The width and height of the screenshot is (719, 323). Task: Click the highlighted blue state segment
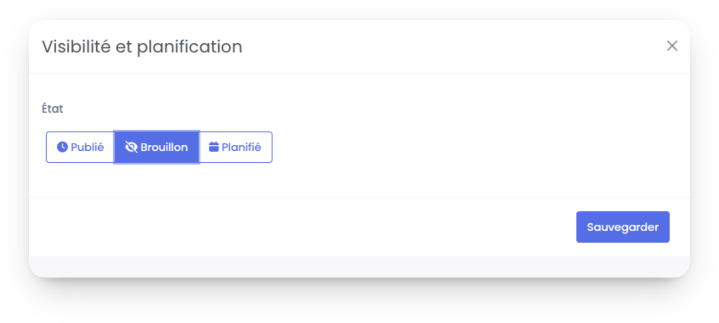[157, 147]
